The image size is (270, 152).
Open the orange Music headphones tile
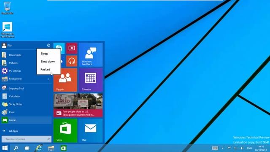[x=72, y=61]
